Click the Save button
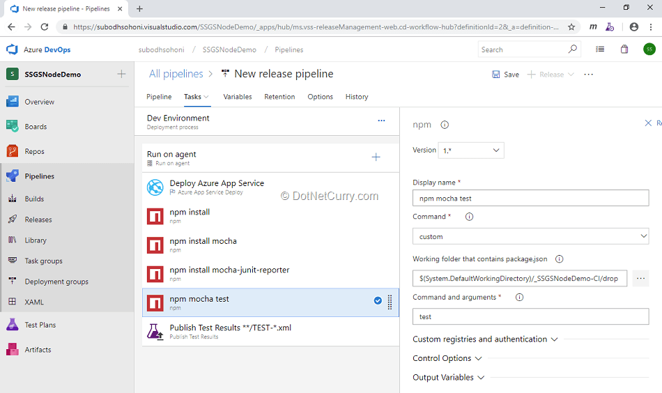Viewport: 662px width, 393px height. (505, 75)
